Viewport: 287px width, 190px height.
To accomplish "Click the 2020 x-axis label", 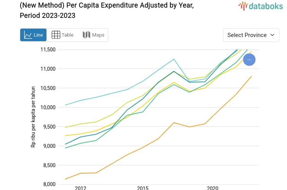I will coord(212,188).
